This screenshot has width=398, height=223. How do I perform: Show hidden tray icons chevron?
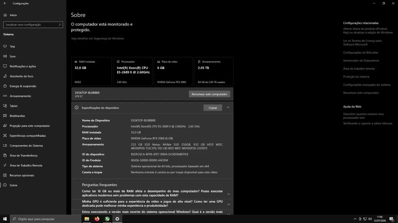coord(355,219)
